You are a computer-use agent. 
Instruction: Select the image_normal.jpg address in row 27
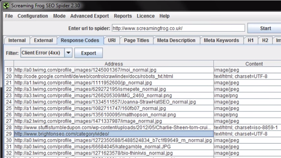tap(113, 121)
